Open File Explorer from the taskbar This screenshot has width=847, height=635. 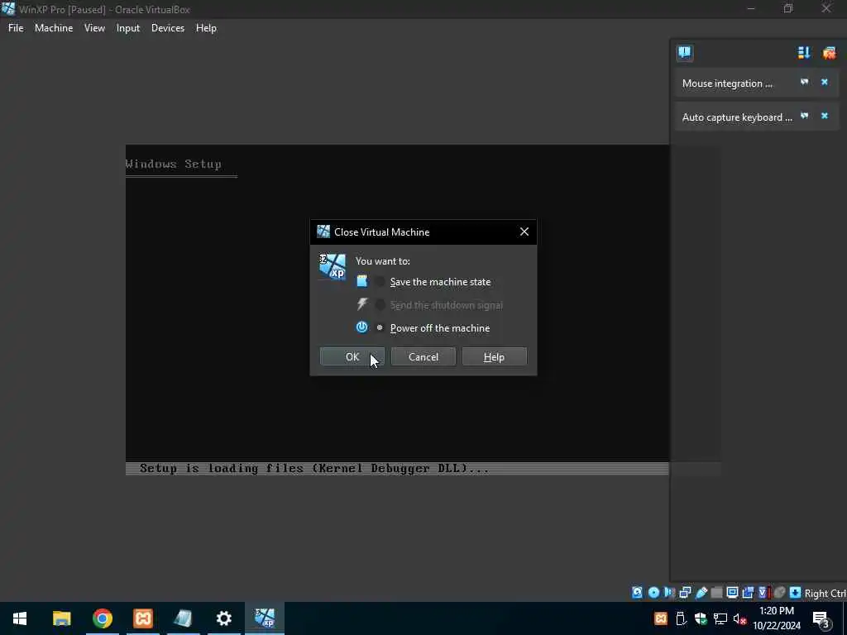61,618
